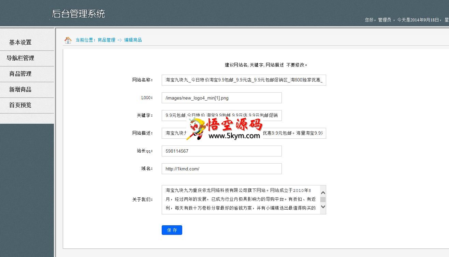
Task: Click inside the 关于我们 textarea
Action: (x=241, y=200)
